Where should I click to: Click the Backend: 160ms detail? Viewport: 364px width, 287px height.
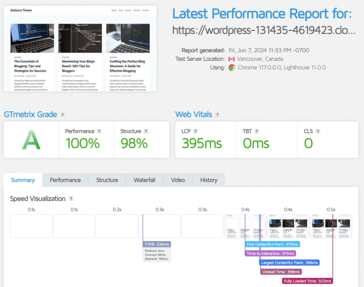point(156,259)
